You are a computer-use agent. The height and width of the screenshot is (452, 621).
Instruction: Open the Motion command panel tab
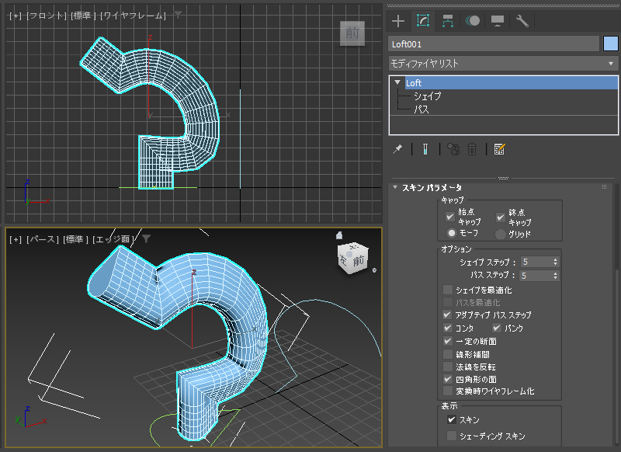coord(473,21)
